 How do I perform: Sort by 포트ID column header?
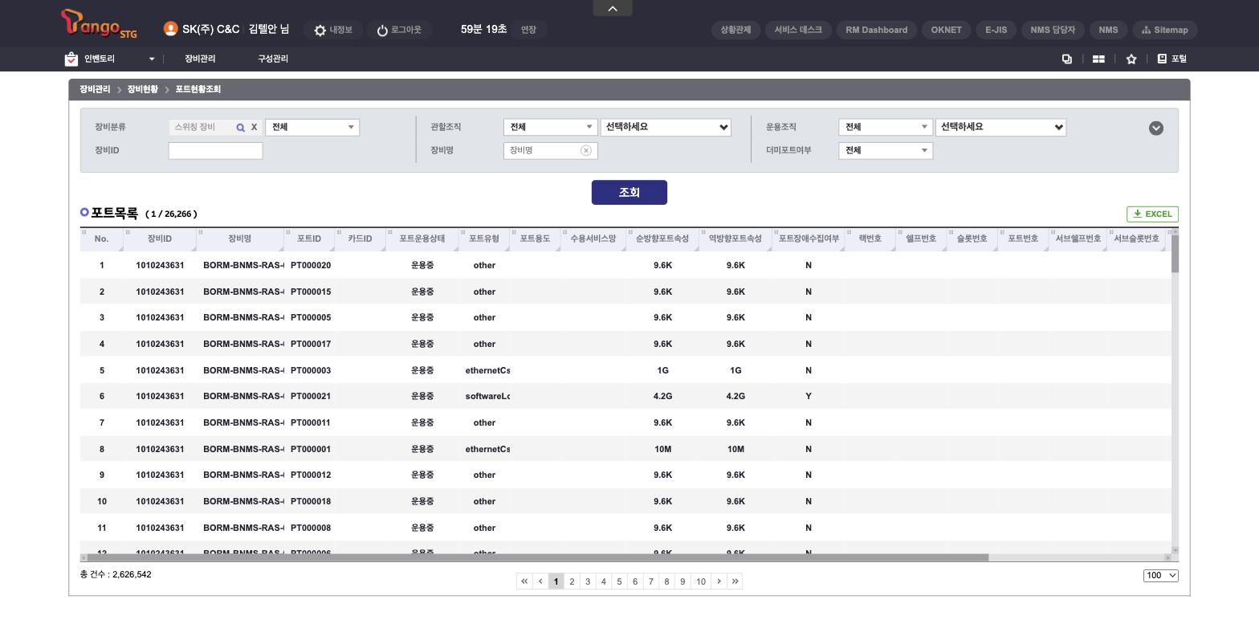[309, 239]
